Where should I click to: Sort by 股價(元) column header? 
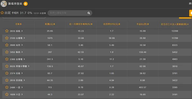coord(50,24)
